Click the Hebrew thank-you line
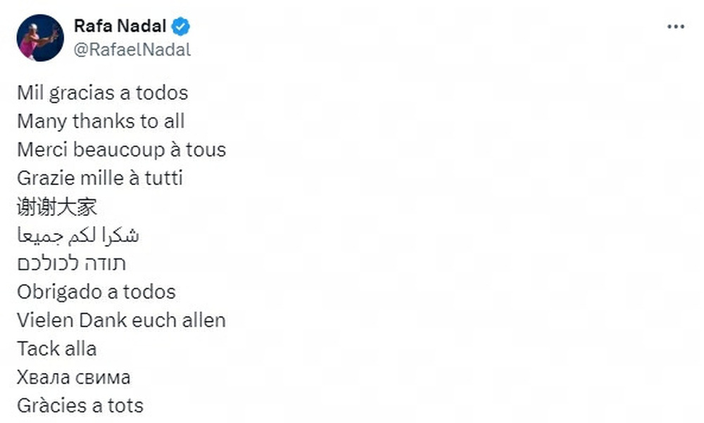 pos(71,263)
